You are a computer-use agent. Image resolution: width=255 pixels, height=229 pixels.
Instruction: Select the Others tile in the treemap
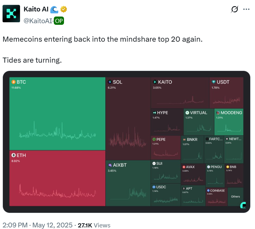[236, 197]
